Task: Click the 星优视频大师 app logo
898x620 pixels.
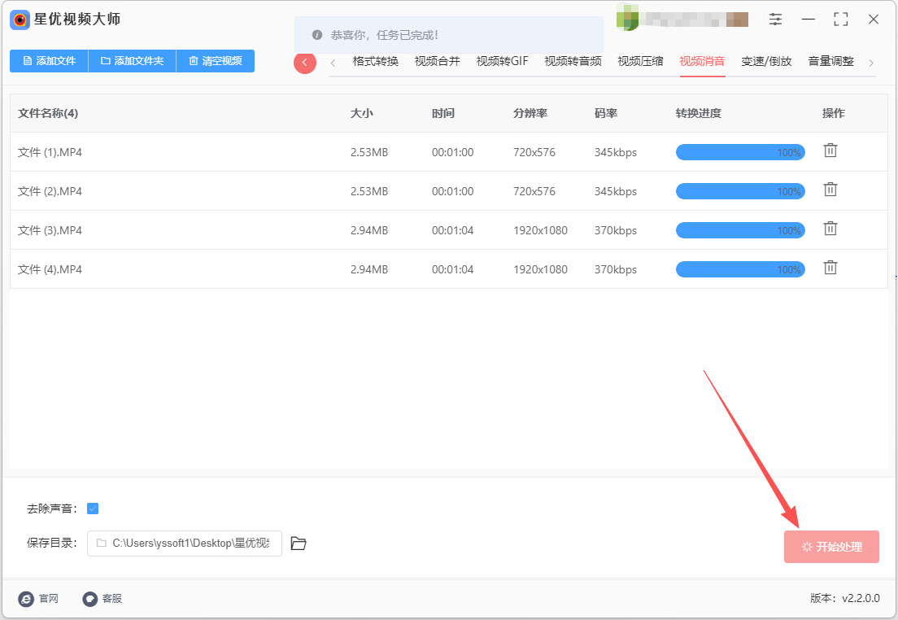Action: (20, 20)
